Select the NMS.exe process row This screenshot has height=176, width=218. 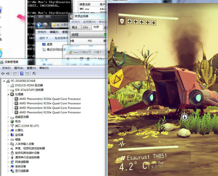(x=92, y=9)
